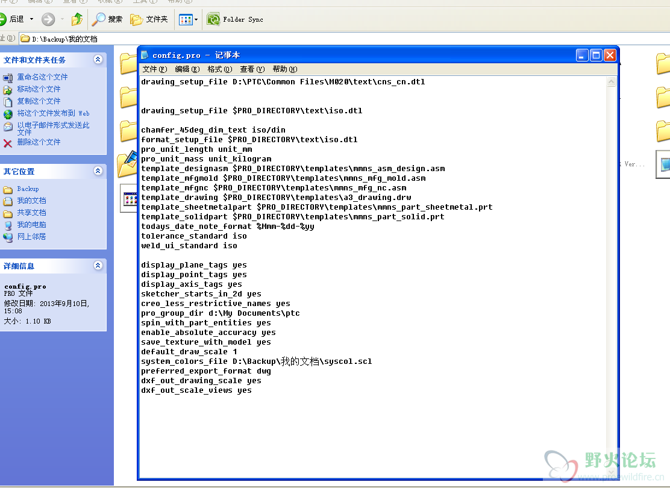Click Notepad scrollbar up arrow

click(x=612, y=82)
